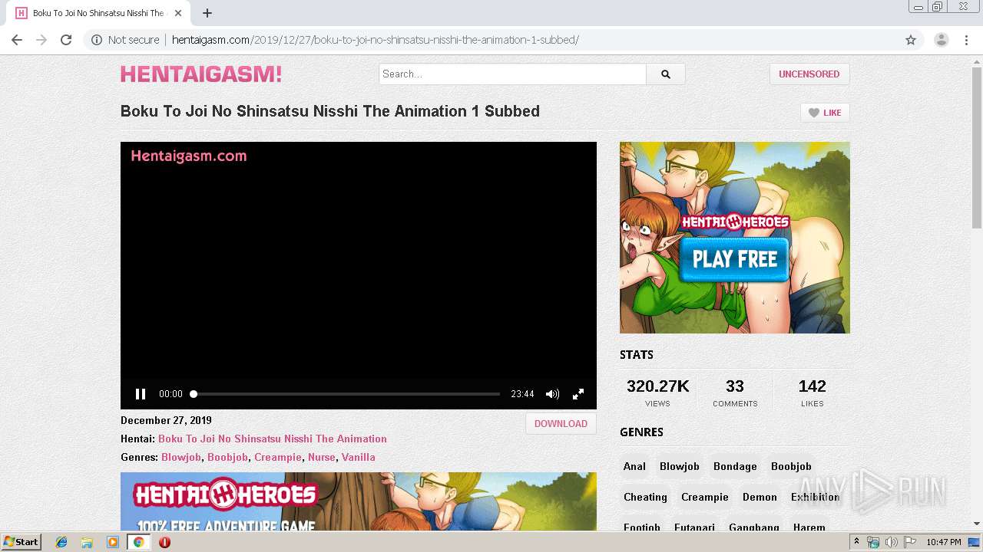Click the DOWNLOAD button
983x552 pixels.
point(561,424)
